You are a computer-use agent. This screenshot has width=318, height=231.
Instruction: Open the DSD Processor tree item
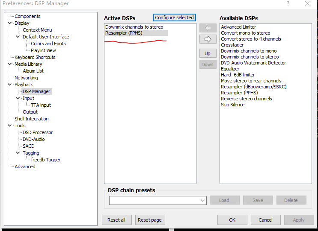38,132
